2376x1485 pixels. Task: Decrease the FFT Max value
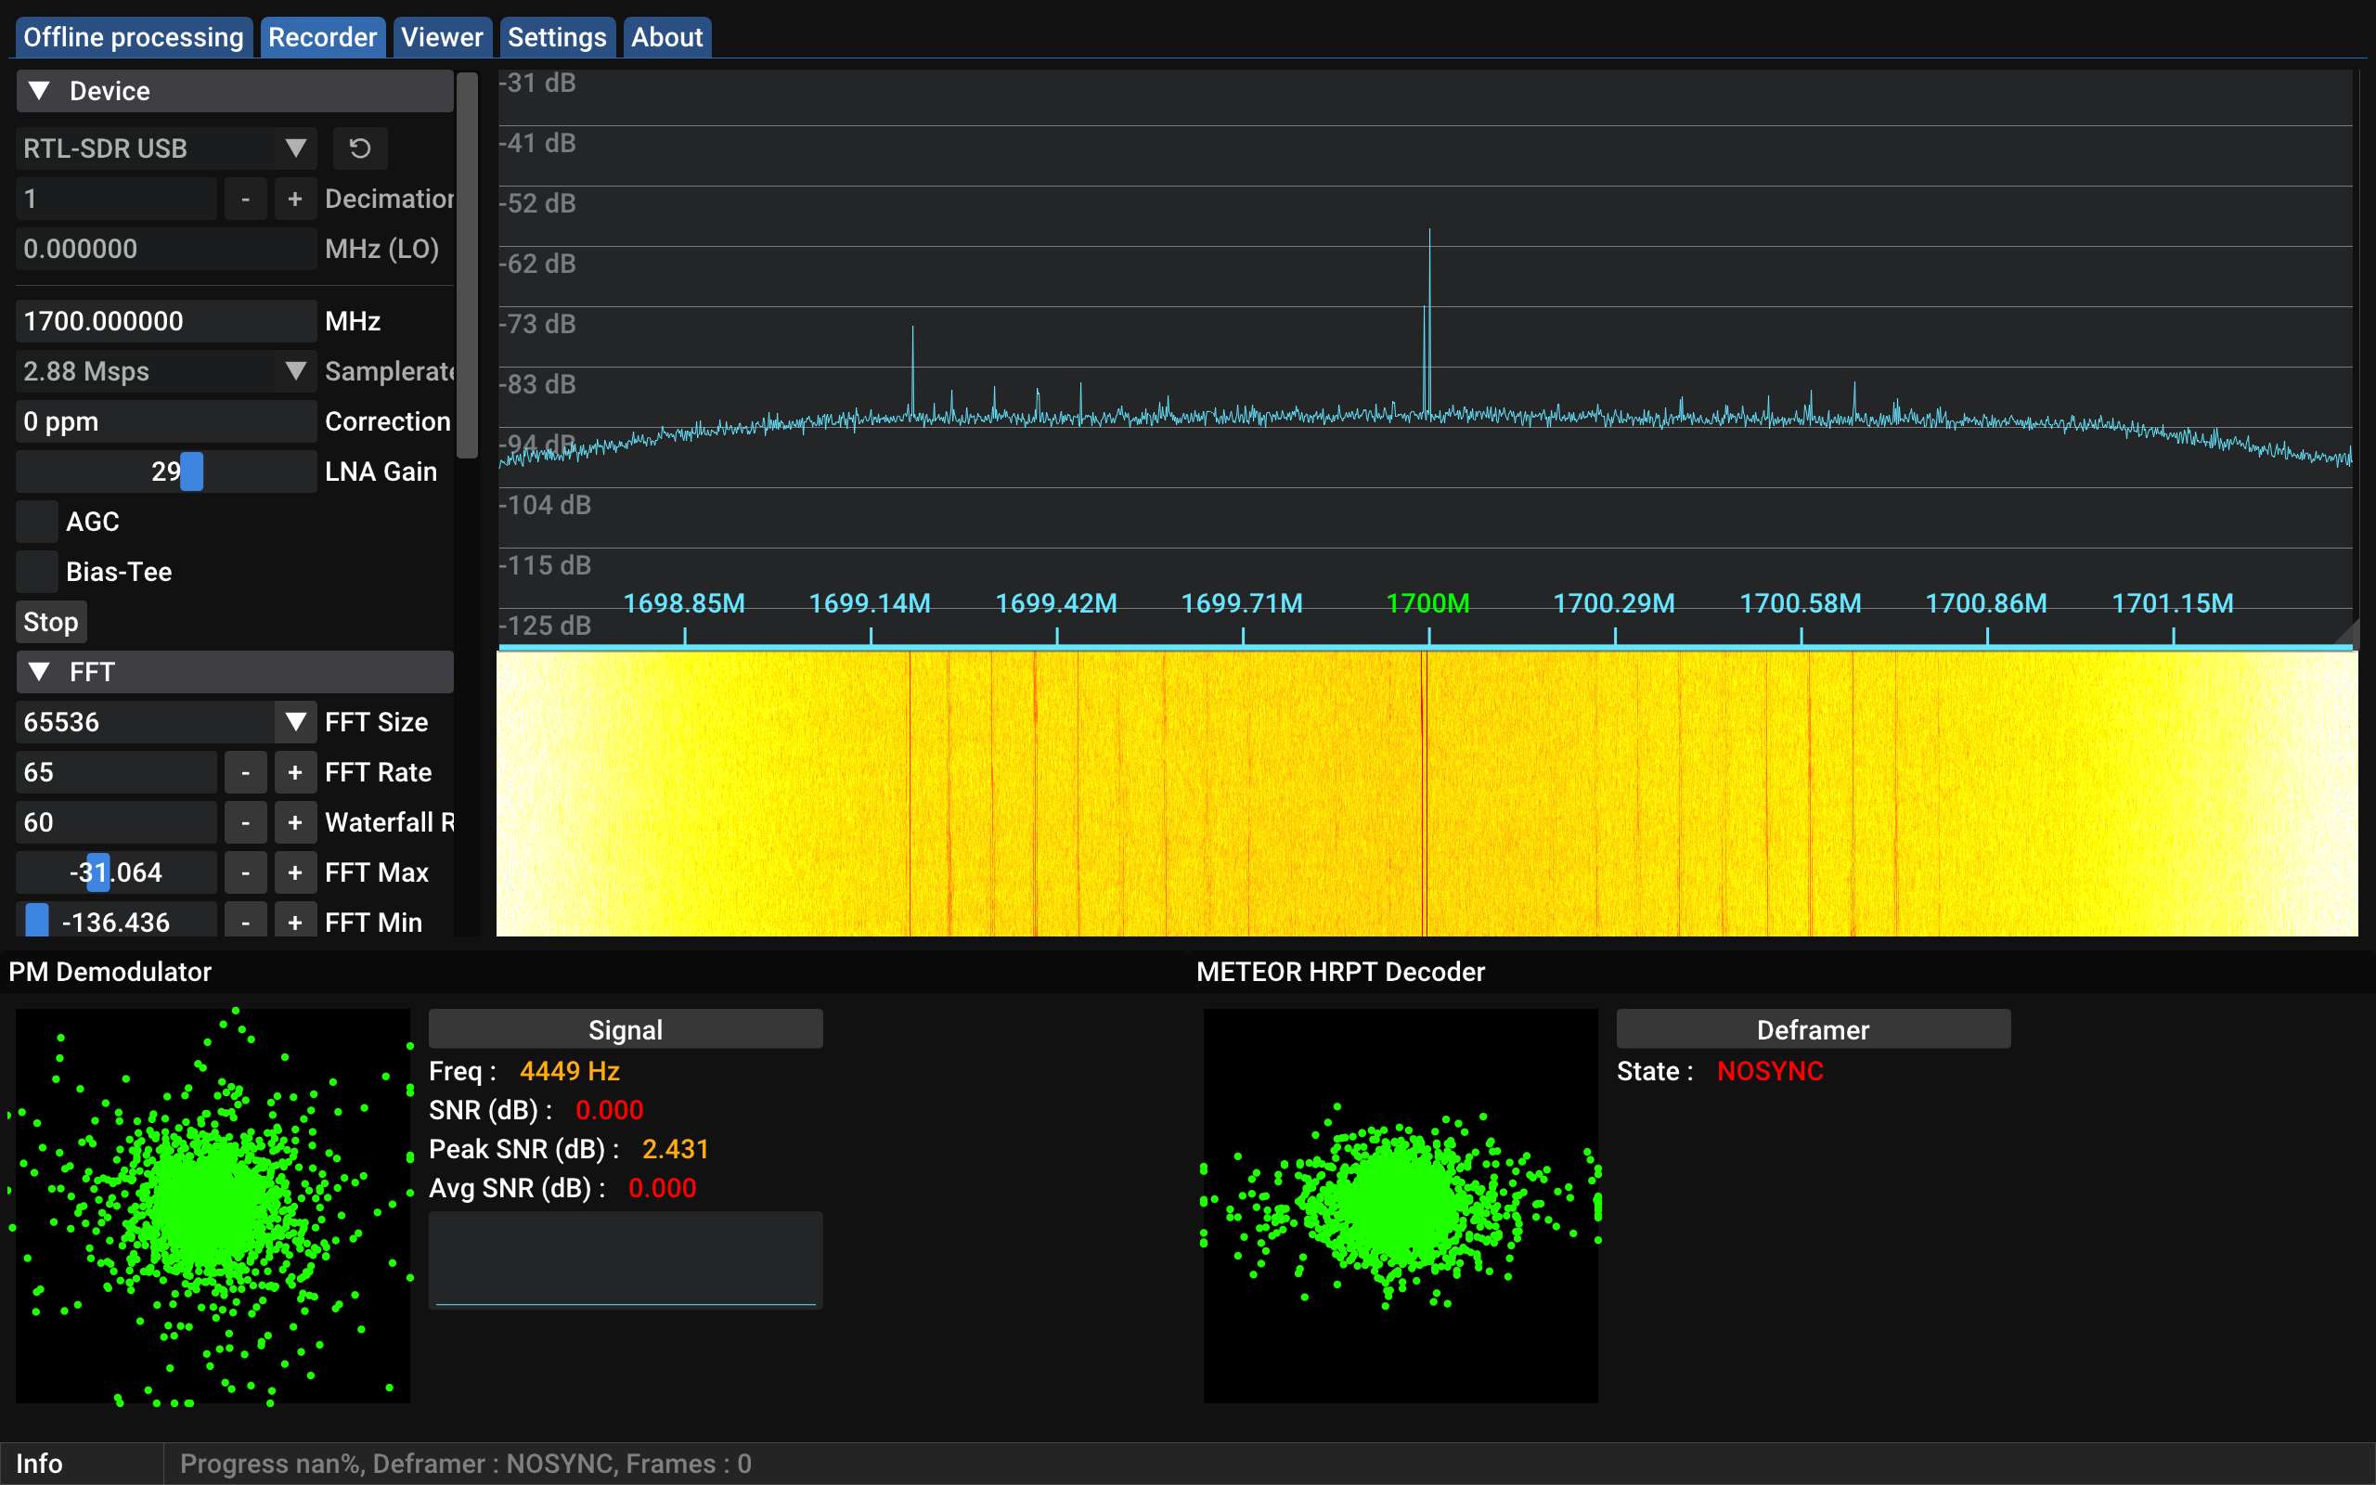(x=244, y=872)
